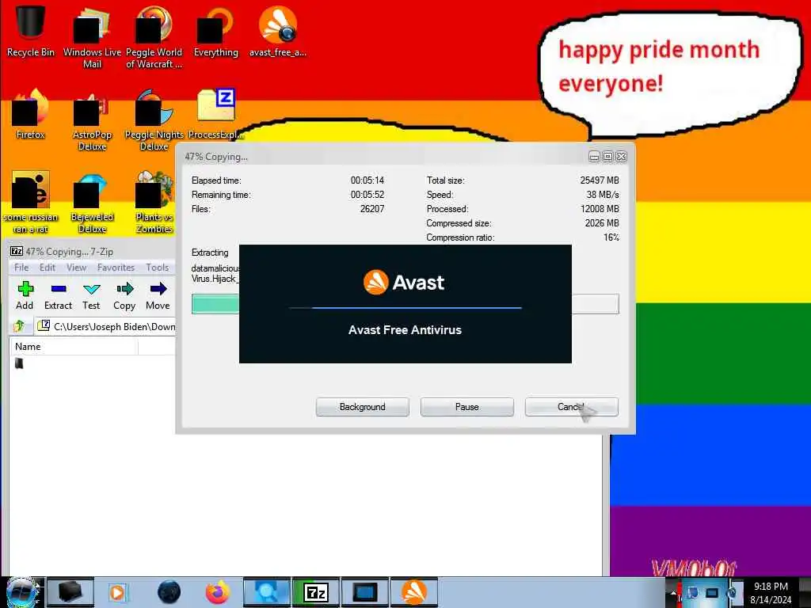Switch to Avast from the taskbar

tap(414, 592)
